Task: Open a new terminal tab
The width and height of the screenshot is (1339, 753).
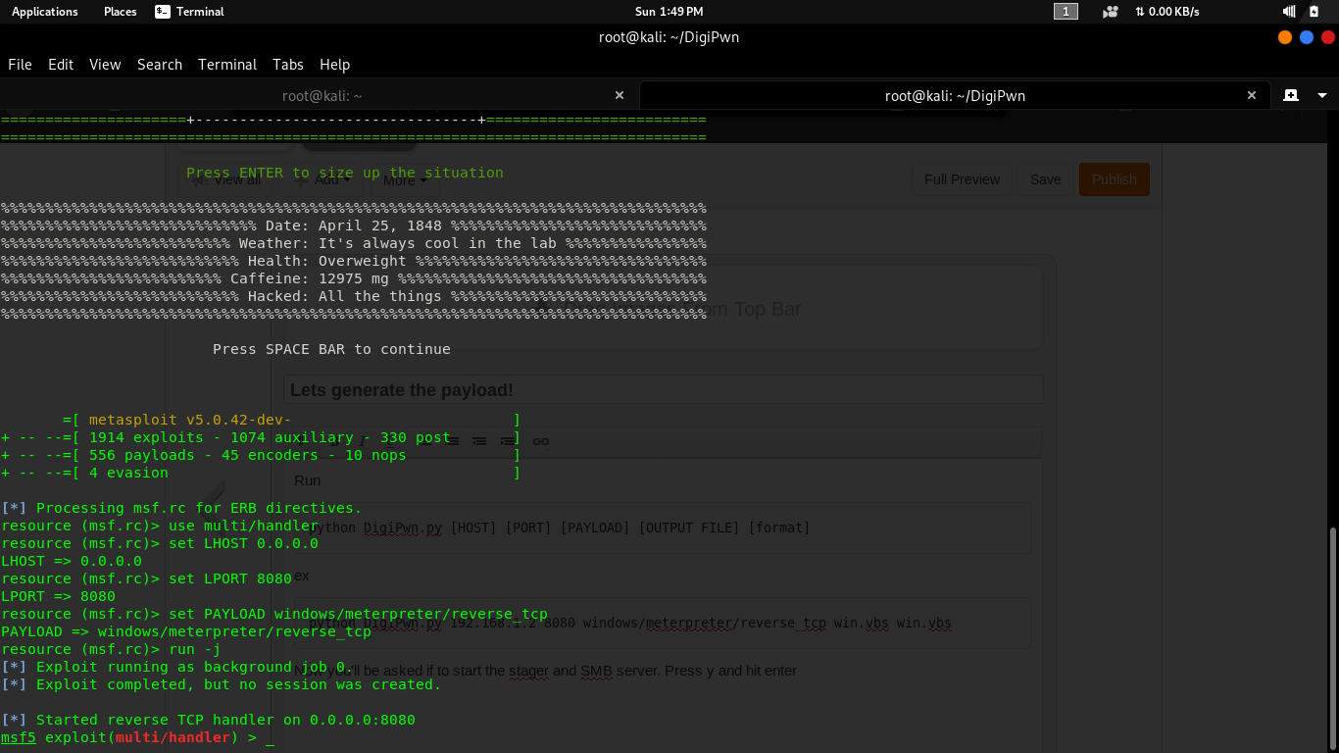Action: [x=1291, y=95]
